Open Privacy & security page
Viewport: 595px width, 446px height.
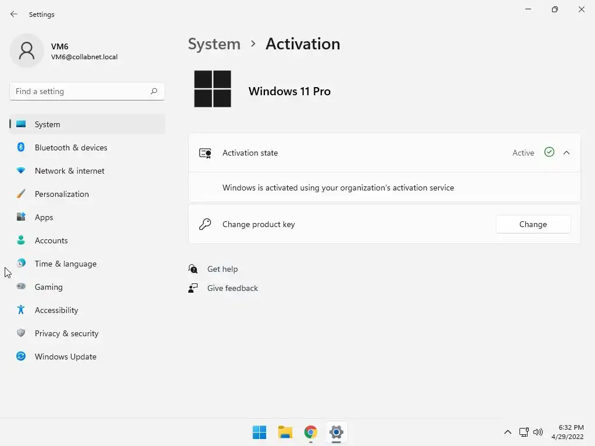point(87,333)
